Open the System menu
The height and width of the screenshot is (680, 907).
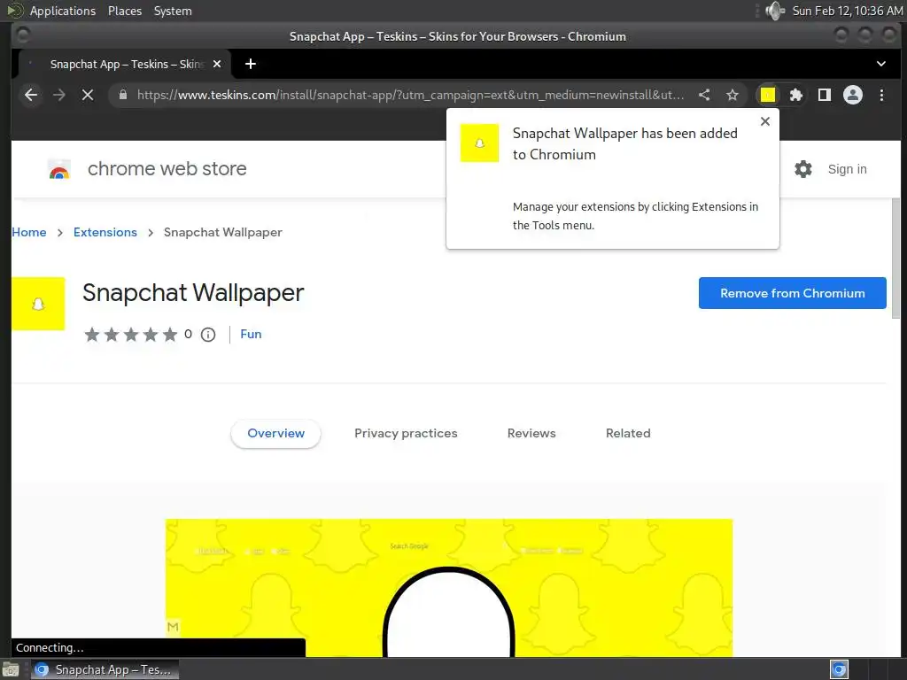pyautogui.click(x=173, y=11)
